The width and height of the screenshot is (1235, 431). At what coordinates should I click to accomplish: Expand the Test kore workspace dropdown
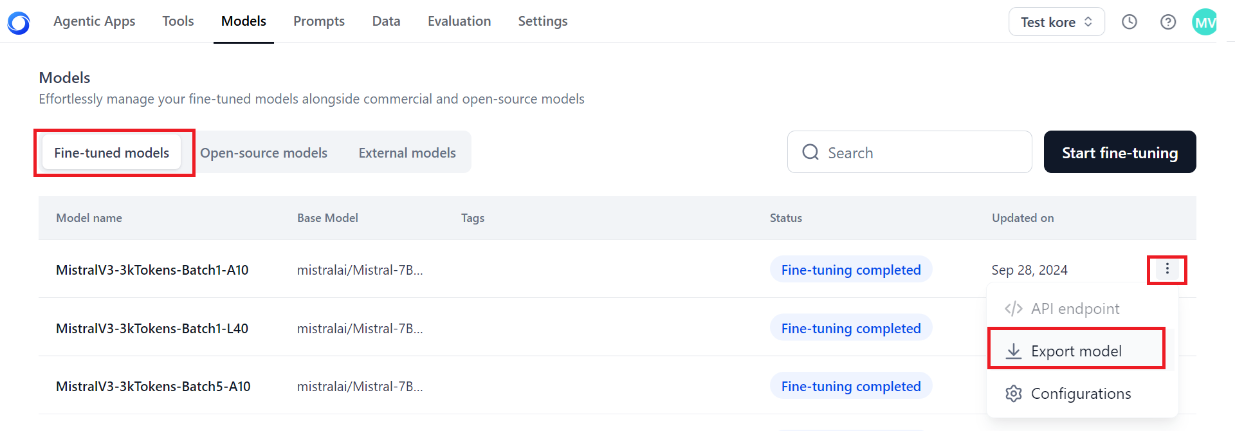pos(1057,22)
